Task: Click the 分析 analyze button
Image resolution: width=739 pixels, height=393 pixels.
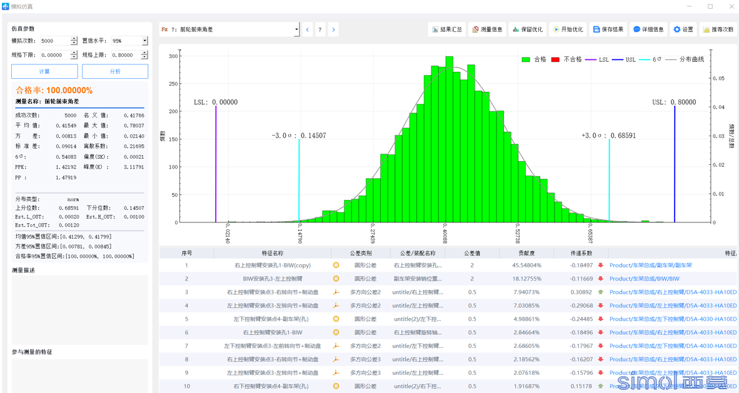Action: coord(115,71)
